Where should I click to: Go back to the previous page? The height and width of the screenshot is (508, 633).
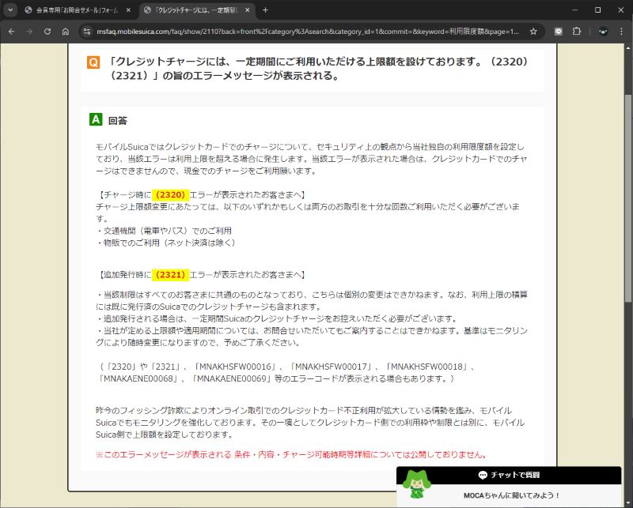tap(11, 32)
